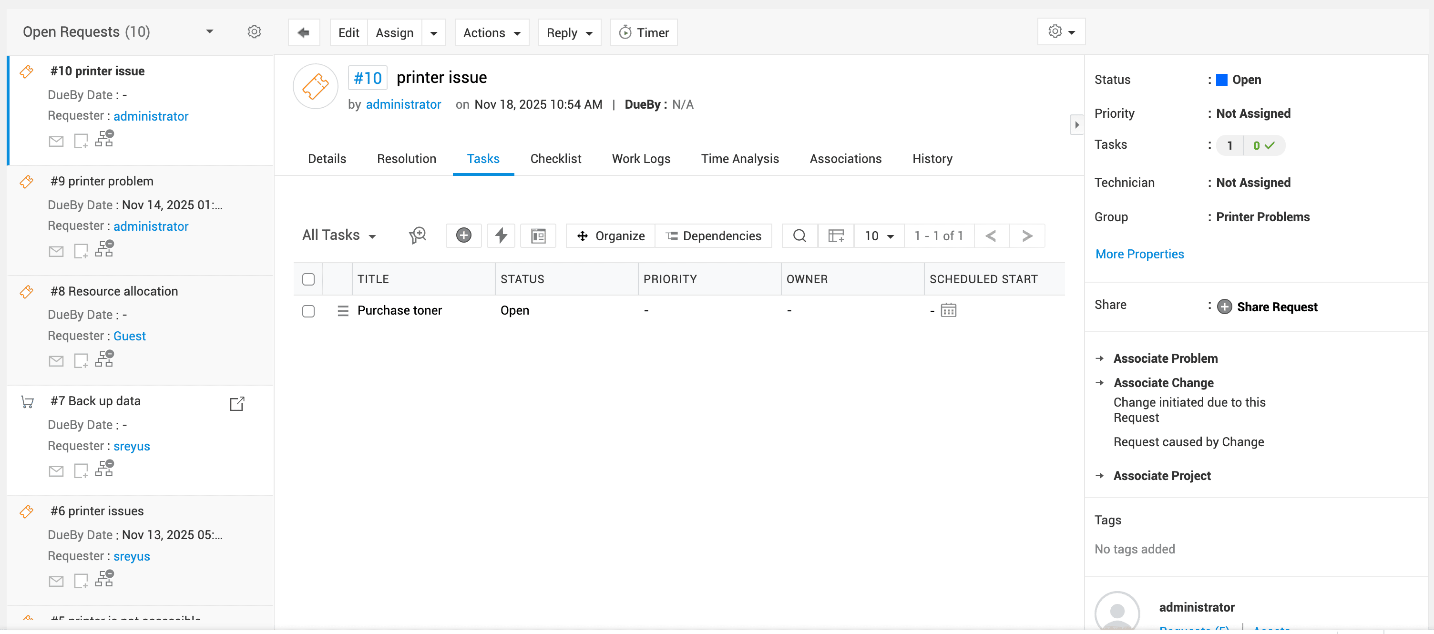Click the blue Open status color square

tap(1221, 80)
